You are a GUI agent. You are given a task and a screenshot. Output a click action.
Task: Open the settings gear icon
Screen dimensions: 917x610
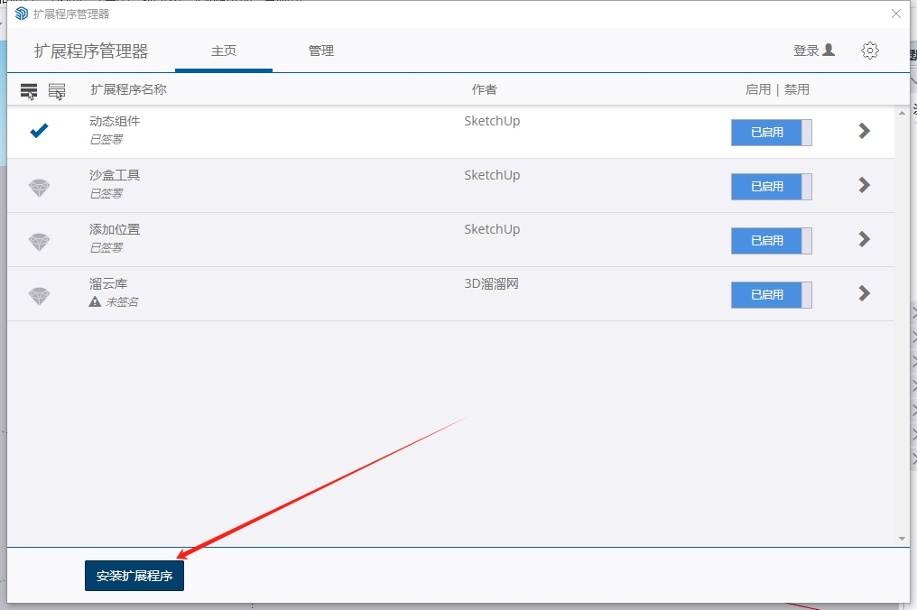tap(870, 51)
